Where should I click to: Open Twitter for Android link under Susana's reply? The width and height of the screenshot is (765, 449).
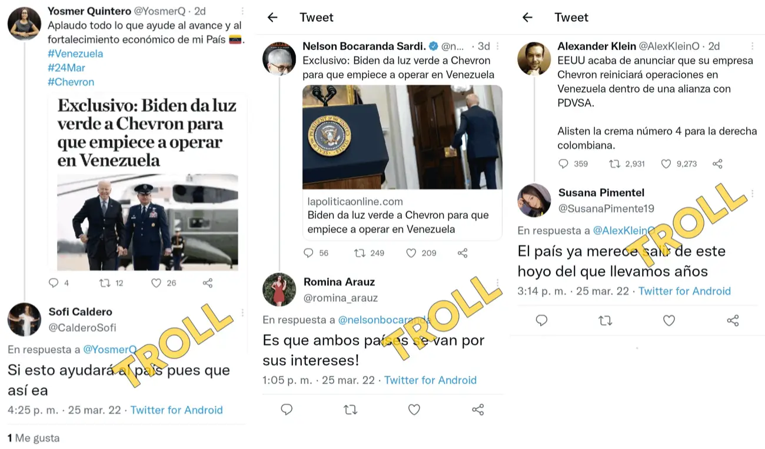click(x=684, y=291)
